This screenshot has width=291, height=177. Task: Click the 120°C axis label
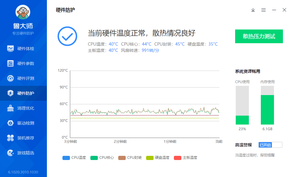tap(63, 71)
